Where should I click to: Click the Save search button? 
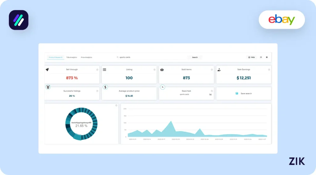click(x=243, y=93)
